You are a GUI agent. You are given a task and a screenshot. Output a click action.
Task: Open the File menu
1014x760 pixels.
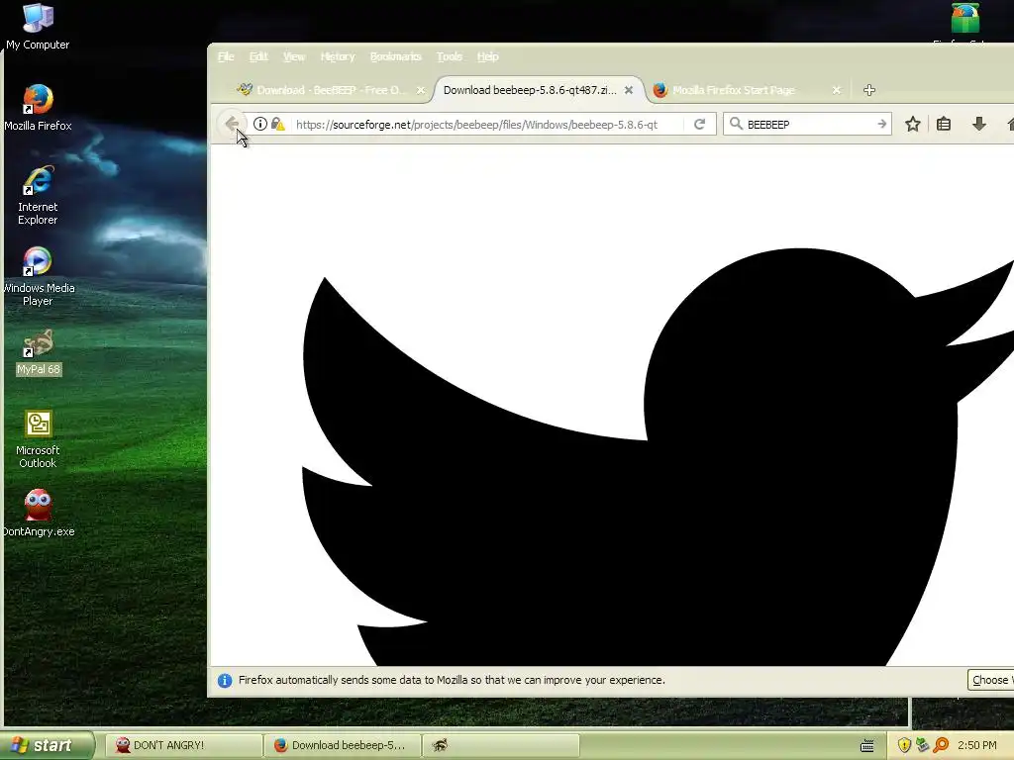(x=226, y=56)
